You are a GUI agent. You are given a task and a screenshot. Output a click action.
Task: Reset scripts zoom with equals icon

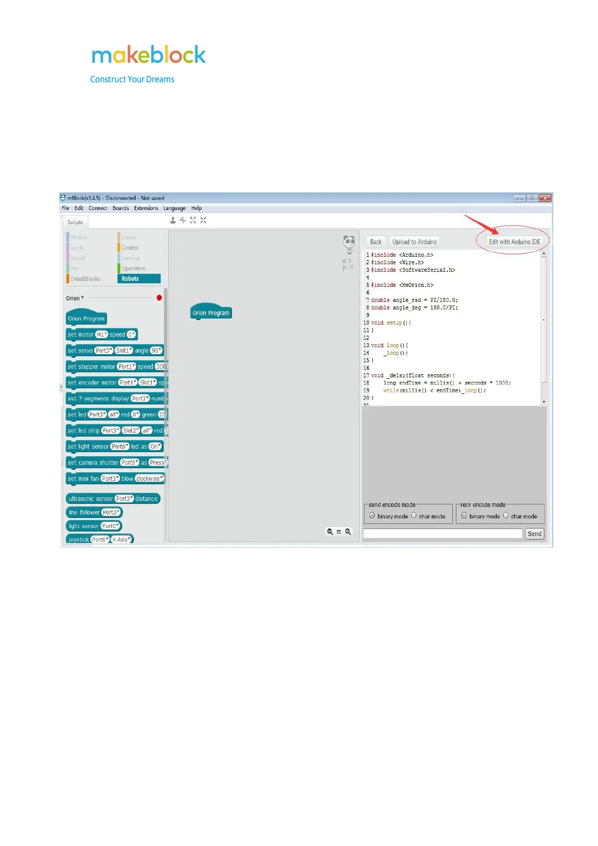pos(339,532)
